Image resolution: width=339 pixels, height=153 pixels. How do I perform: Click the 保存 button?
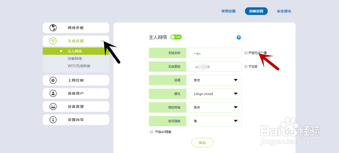point(202,143)
